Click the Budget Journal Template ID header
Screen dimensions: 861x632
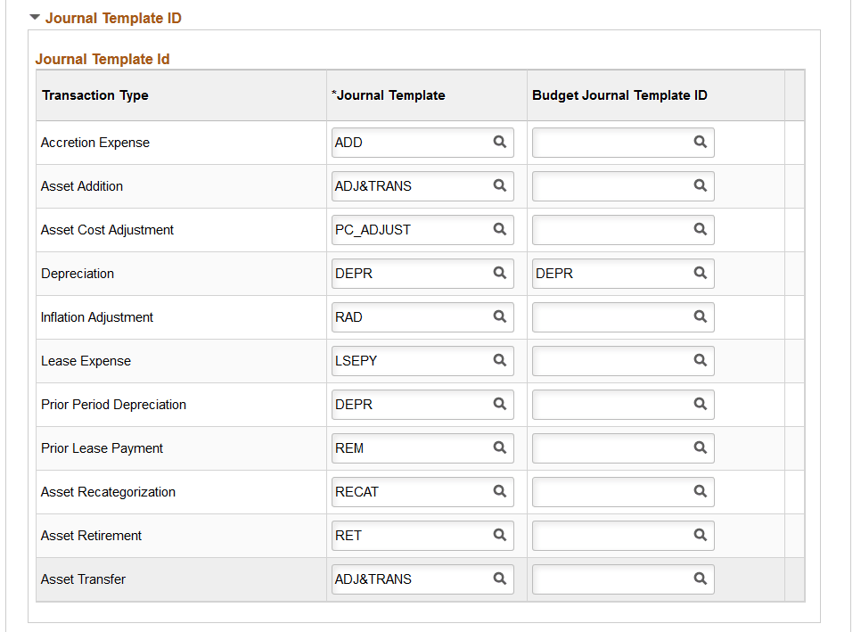tap(618, 95)
